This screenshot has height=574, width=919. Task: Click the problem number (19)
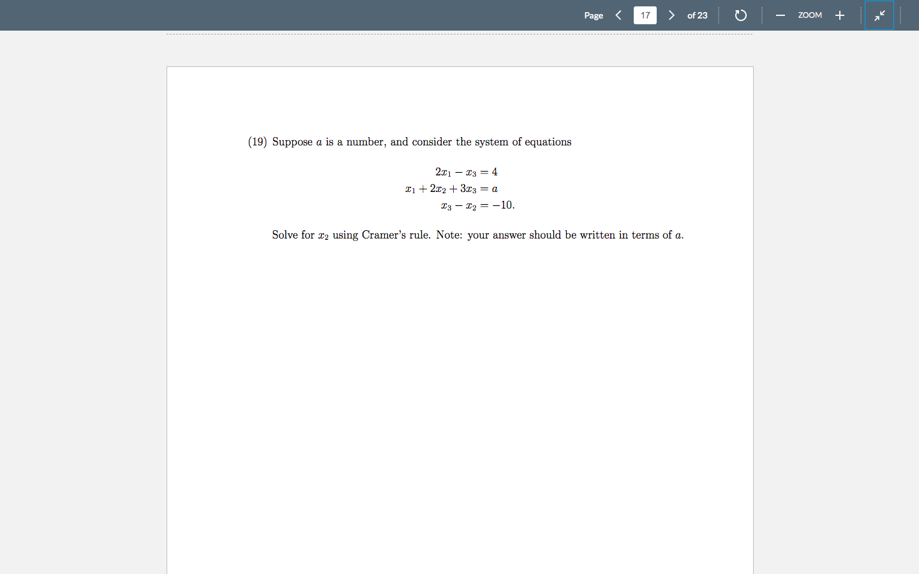pos(258,142)
